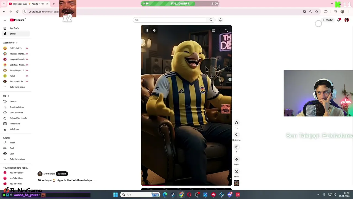Select Shorts in the sidebar
This screenshot has height=199, width=353.
tap(16, 34)
